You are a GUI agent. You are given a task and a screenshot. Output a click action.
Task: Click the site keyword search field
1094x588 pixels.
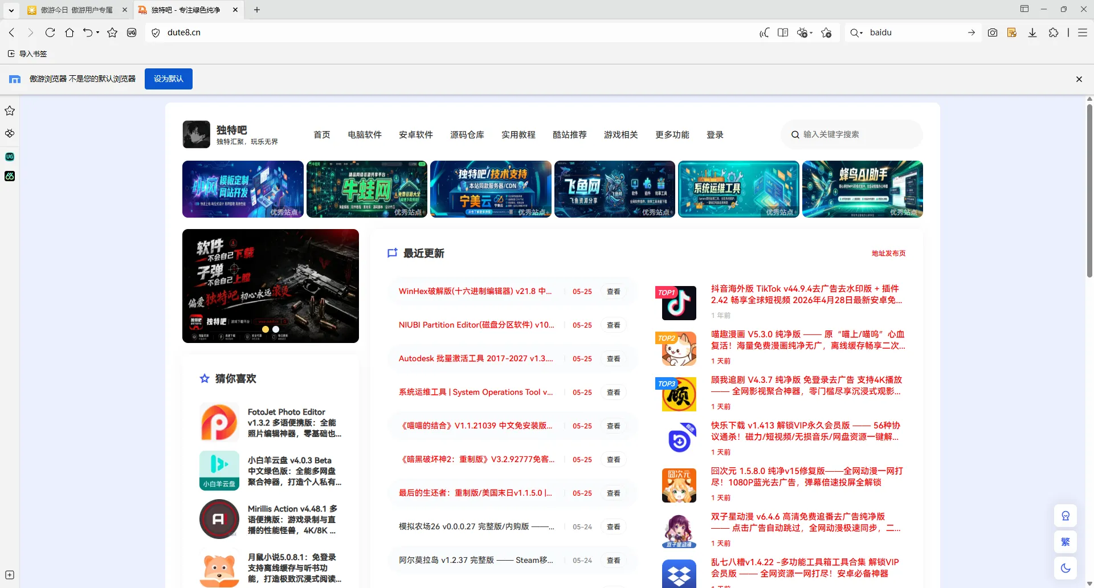(x=852, y=134)
